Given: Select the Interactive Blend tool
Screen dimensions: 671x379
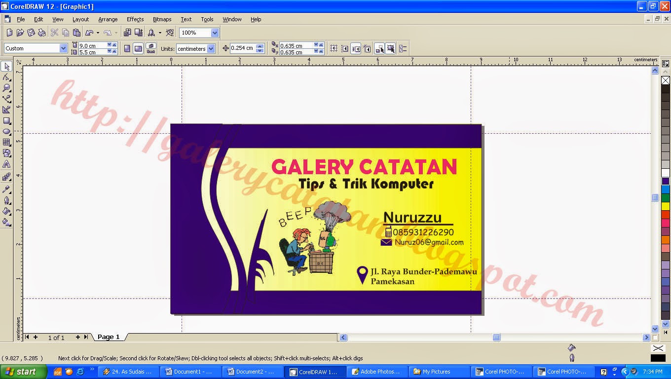Looking at the screenshot, I should coord(6,177).
